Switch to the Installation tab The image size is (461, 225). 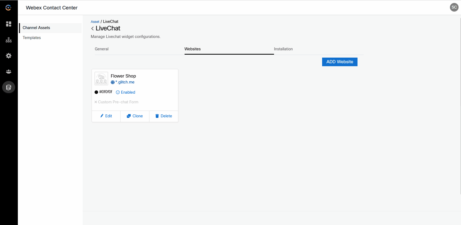click(283, 49)
